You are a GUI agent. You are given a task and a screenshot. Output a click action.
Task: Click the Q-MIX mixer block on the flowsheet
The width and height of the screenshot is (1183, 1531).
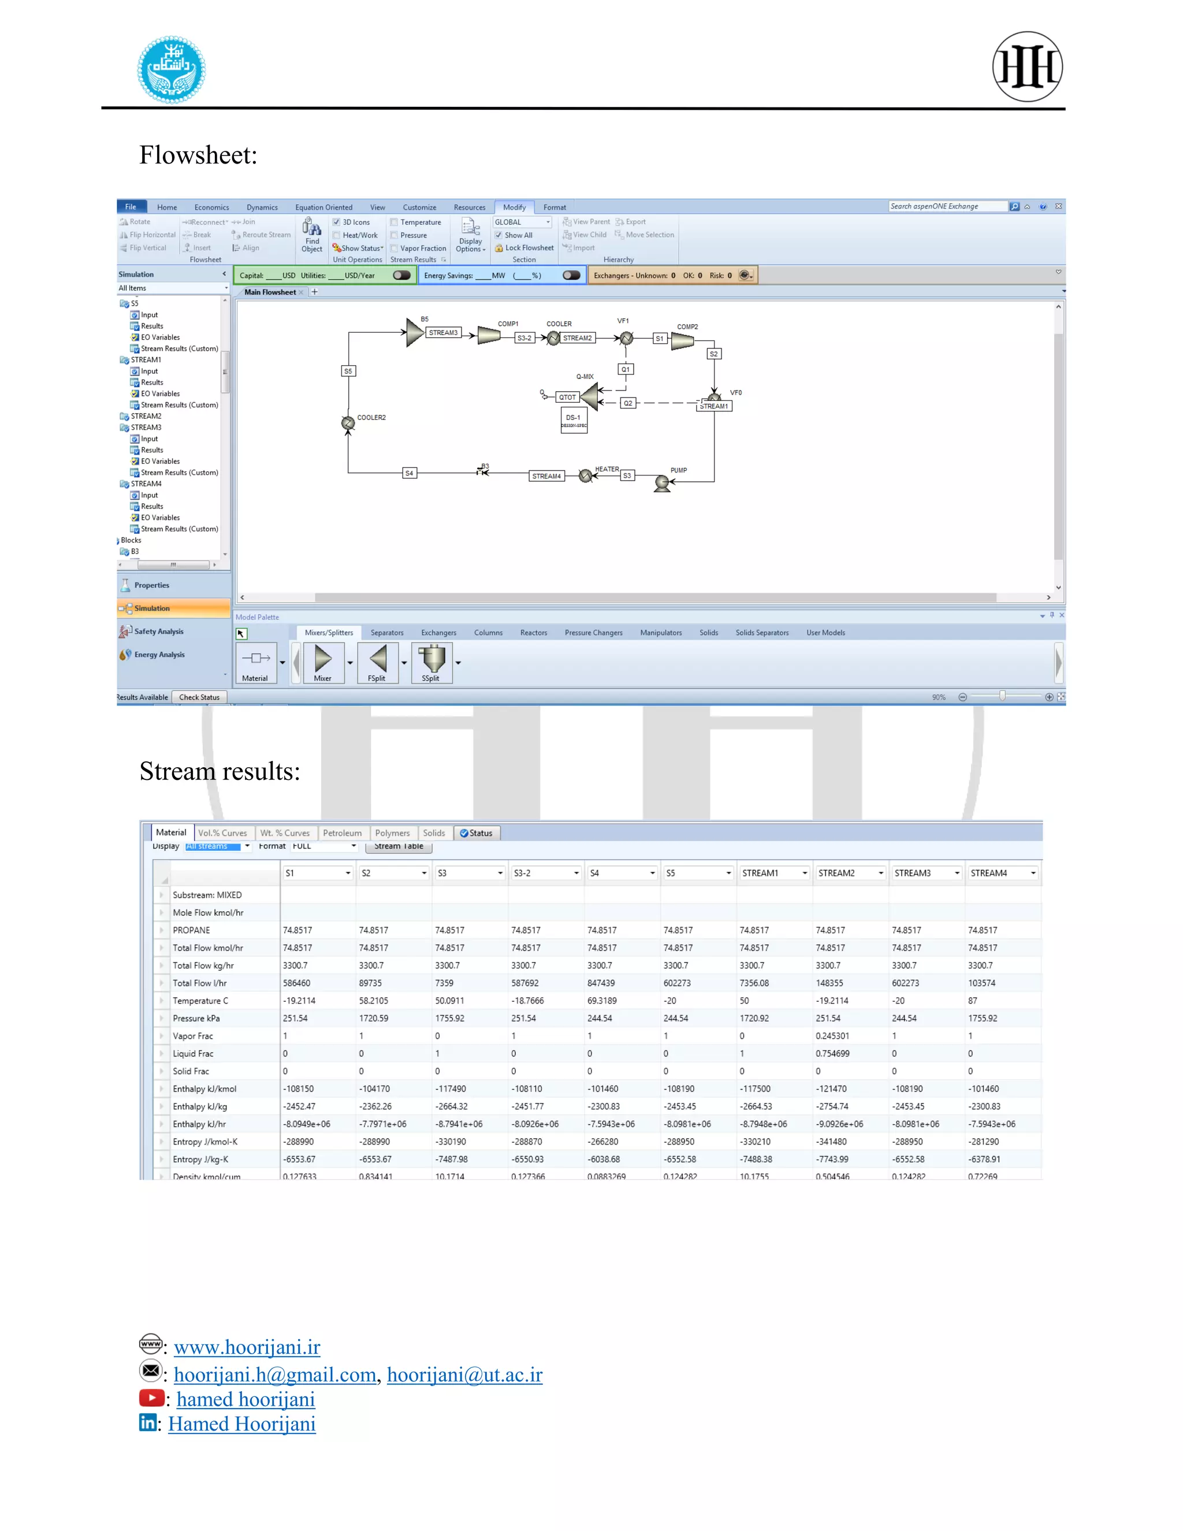[589, 397]
